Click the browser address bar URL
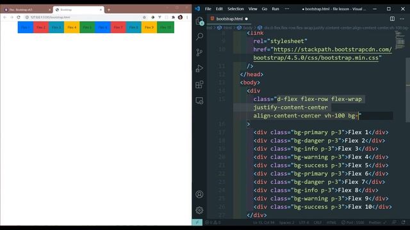Image resolution: width=410 pixels, height=230 pixels. click(x=50, y=17)
